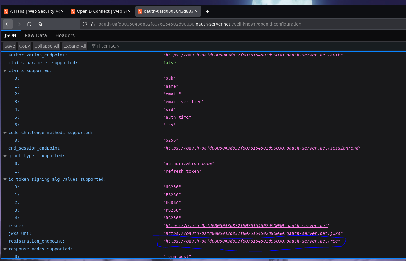Close the All labs tab
The image size is (406, 261).
coord(62,11)
